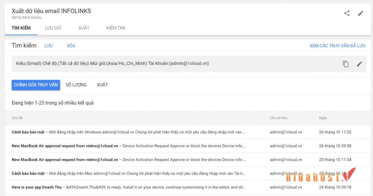Click the XÓA link next to Tìm kiếm
373x196 pixels.
71,46
